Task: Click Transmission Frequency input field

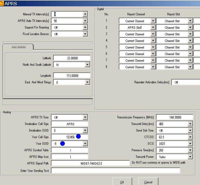Action: click(x=175, y=117)
